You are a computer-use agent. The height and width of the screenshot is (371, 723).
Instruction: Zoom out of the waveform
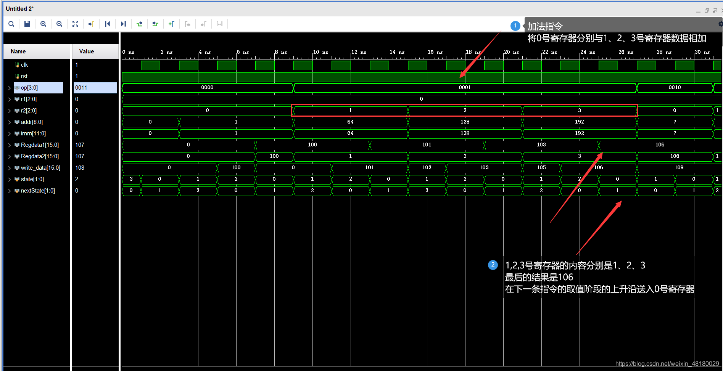pyautogui.click(x=60, y=24)
